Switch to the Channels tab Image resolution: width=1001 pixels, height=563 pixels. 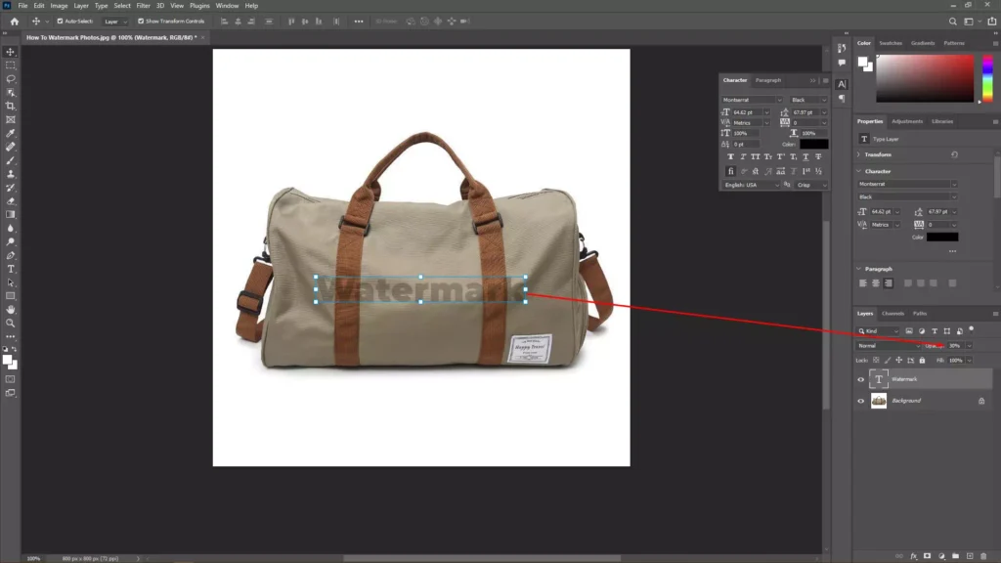[892, 314]
